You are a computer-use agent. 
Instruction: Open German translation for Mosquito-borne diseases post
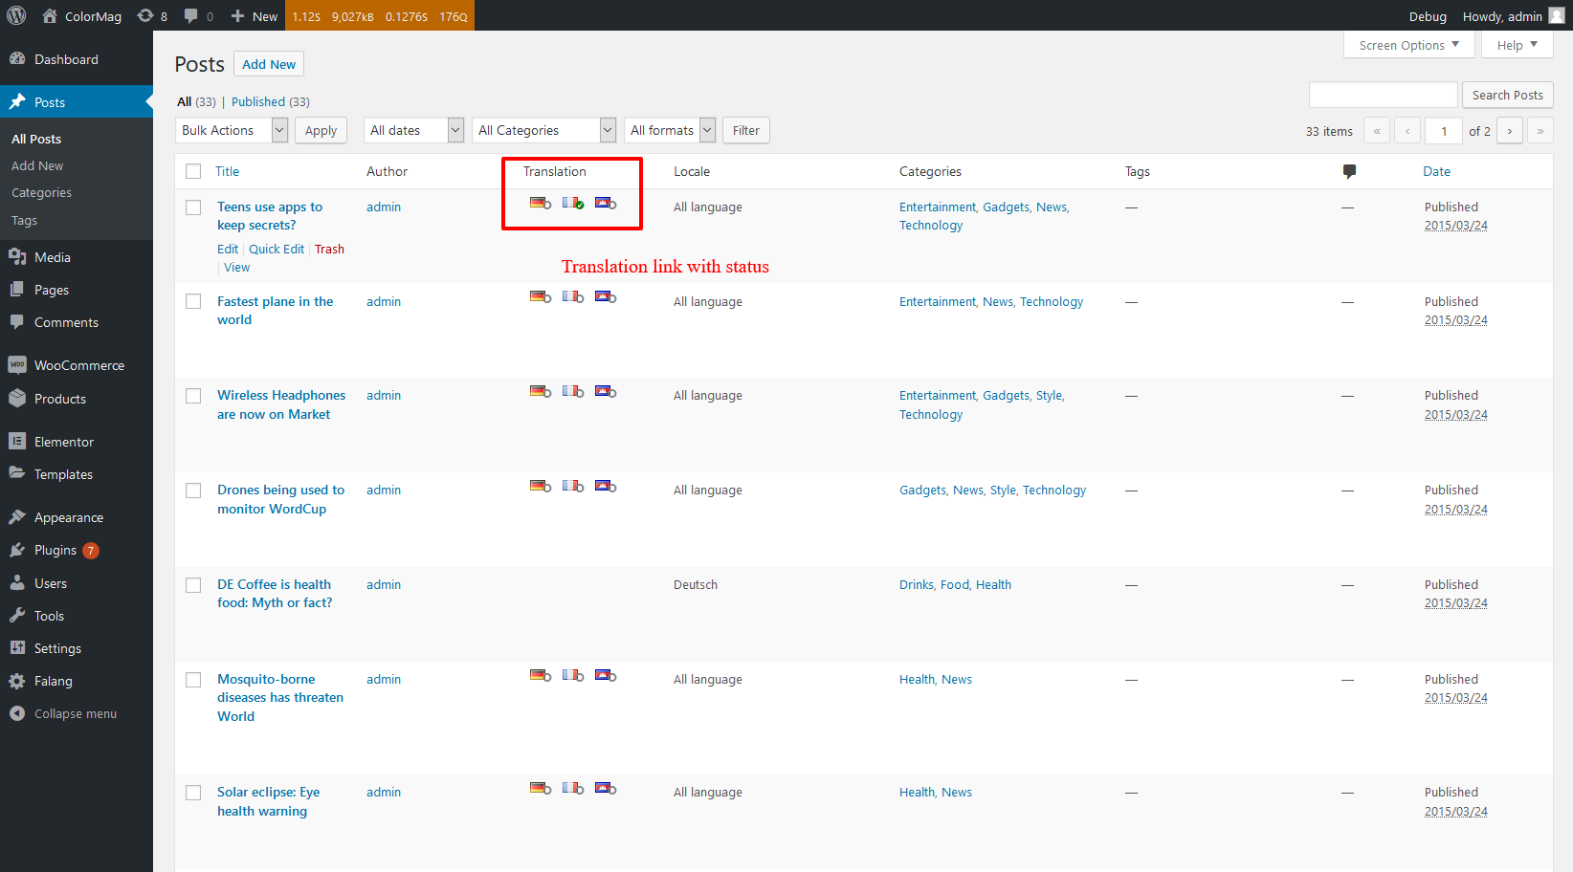(541, 675)
